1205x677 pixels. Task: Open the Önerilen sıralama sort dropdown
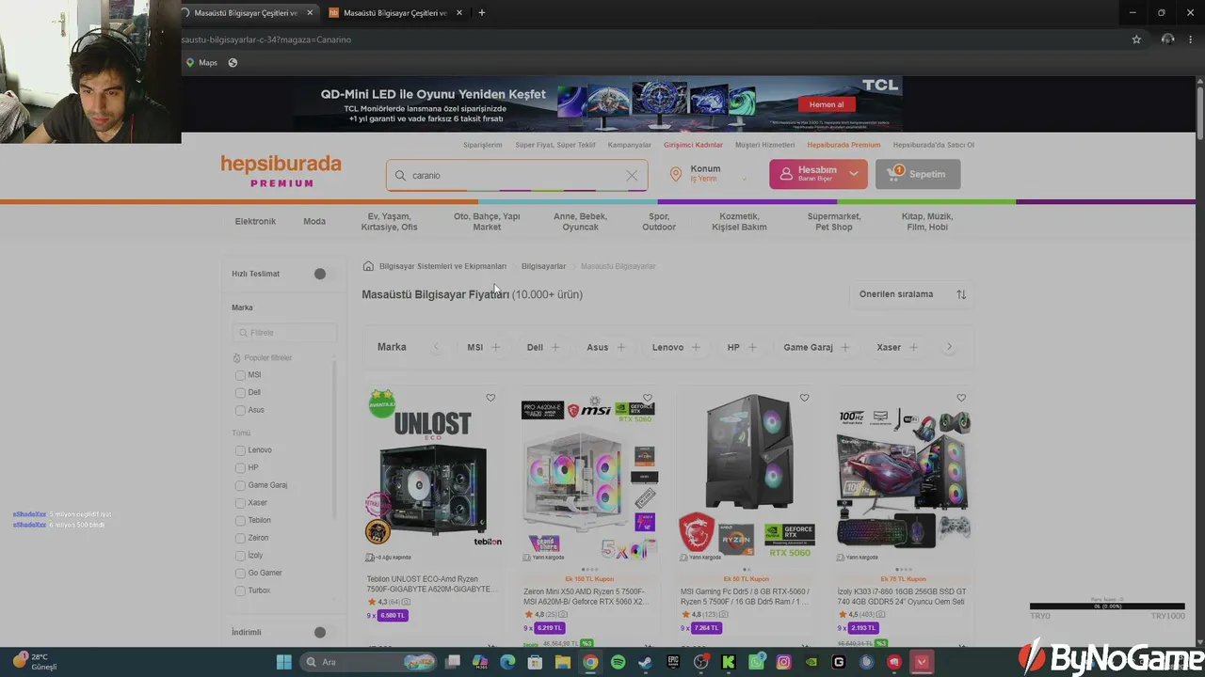click(912, 294)
